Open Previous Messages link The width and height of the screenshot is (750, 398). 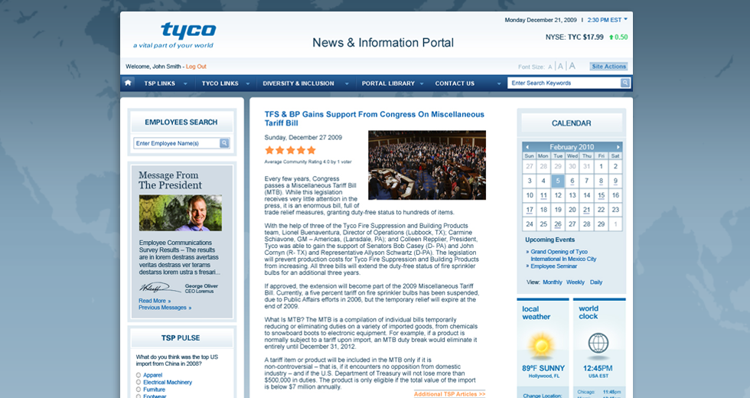pos(165,308)
